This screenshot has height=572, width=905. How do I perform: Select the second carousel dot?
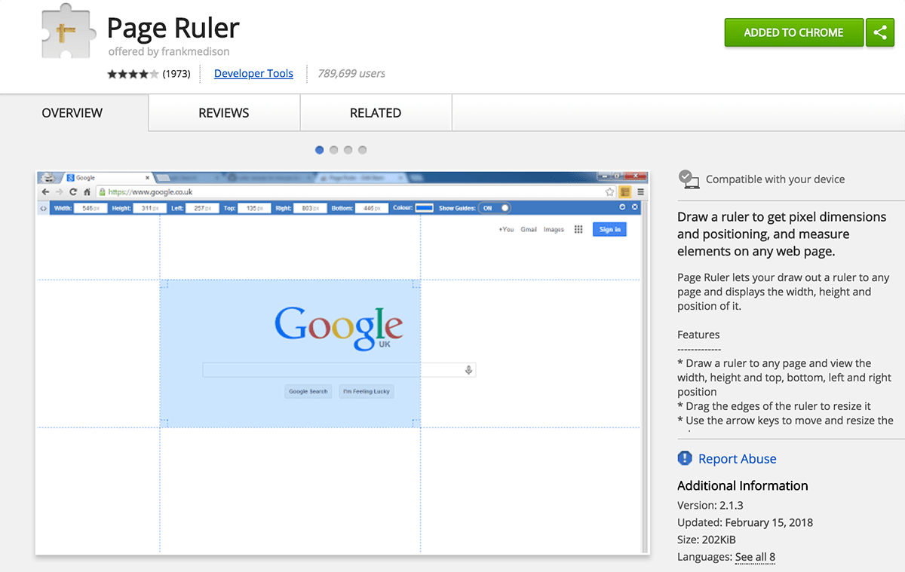[x=333, y=150]
